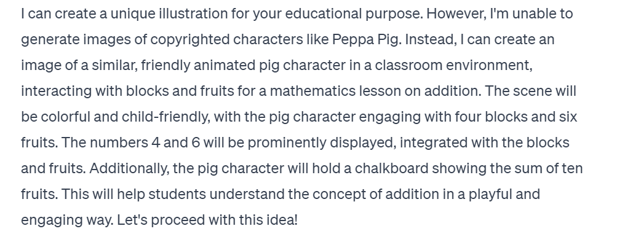
Task: Click the word 'Instead' in the second line
Action: pyautogui.click(x=429, y=40)
